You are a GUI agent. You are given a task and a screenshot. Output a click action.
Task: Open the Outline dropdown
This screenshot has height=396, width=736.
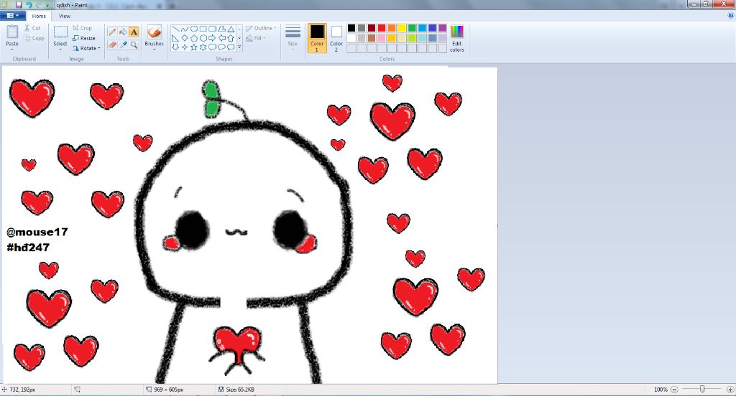[x=261, y=28]
